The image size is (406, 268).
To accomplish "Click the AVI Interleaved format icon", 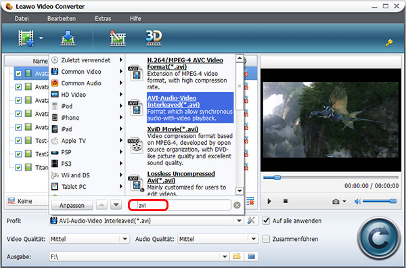I will [x=135, y=108].
